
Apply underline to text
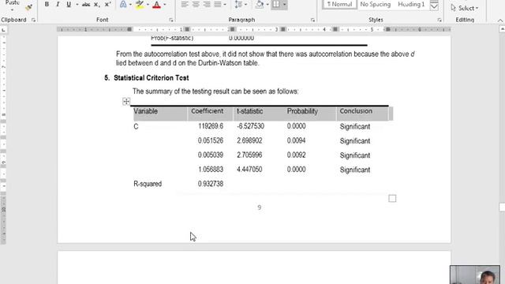(69, 5)
